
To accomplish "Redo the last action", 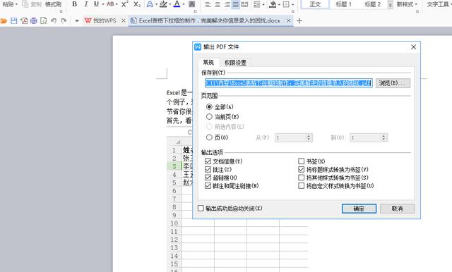I will coord(64,20).
